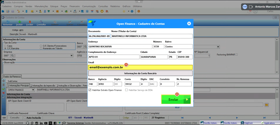Toggle the Habilitar Extrato Open Finance checkbox

point(90,90)
